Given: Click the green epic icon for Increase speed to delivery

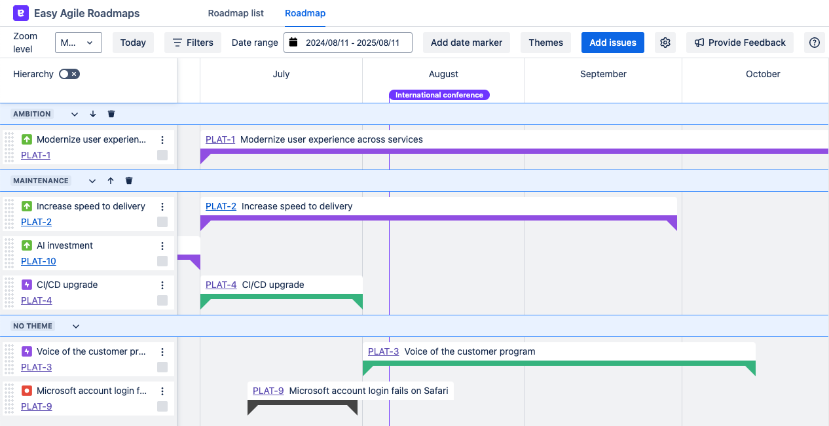Looking at the screenshot, I should (27, 206).
